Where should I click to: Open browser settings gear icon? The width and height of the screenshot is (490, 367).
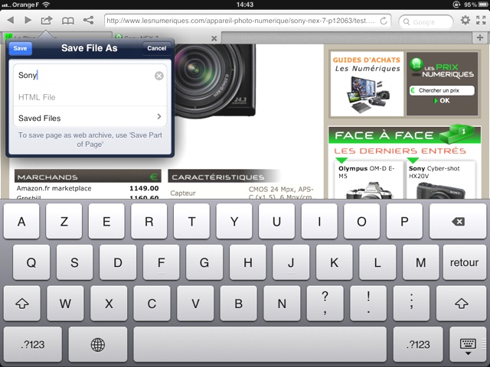(x=467, y=21)
